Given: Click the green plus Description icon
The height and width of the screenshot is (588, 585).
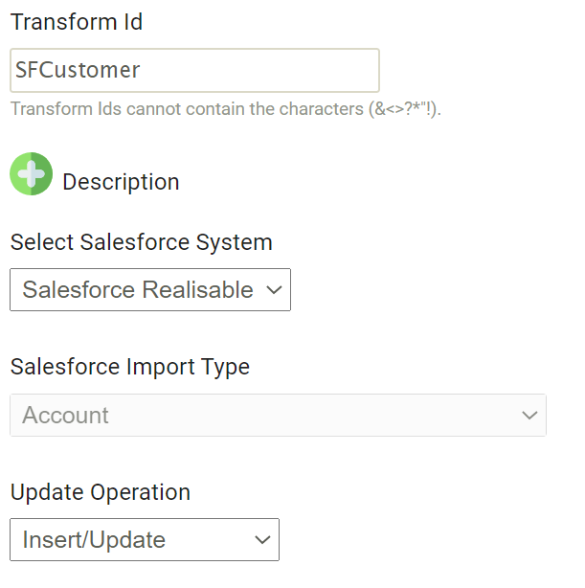Looking at the screenshot, I should click(x=31, y=174).
